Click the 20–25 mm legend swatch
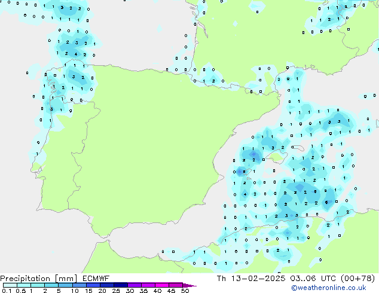This screenshot has width=379, height=293. pyautogui.click(x=107, y=285)
